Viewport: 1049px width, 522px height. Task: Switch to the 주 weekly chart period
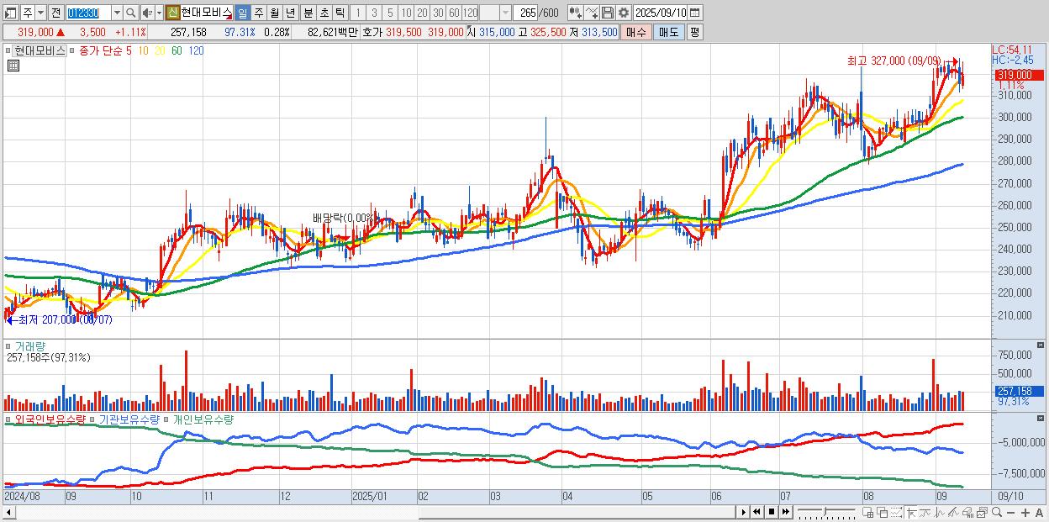[258, 13]
